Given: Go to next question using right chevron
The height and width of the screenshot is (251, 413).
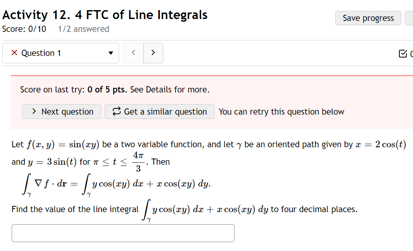Looking at the screenshot, I should point(153,53).
